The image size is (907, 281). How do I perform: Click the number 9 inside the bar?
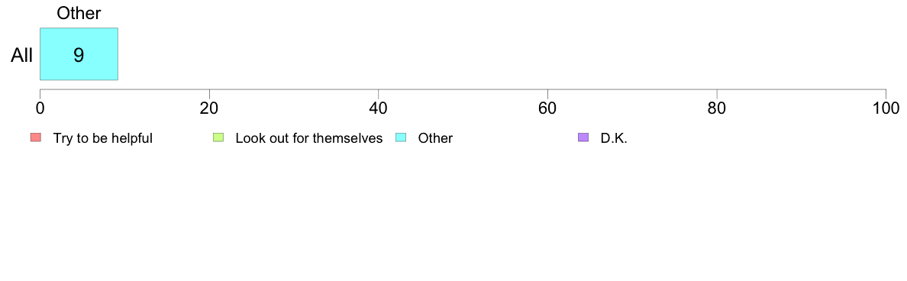(79, 55)
